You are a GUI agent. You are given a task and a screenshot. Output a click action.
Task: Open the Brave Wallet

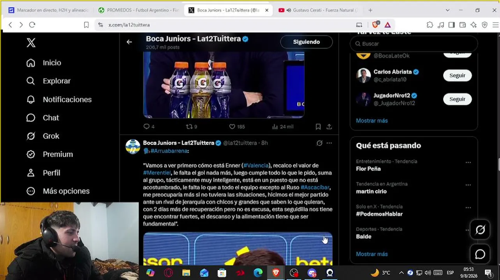463,25
